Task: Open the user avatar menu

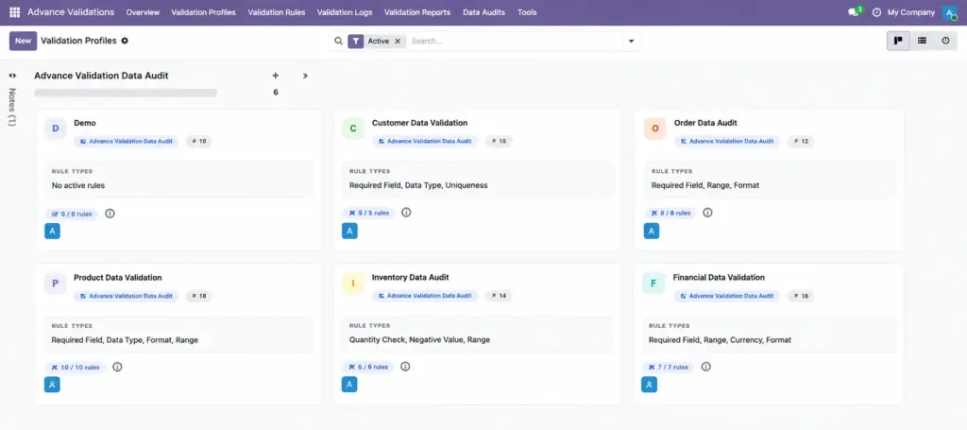Action: [950, 12]
